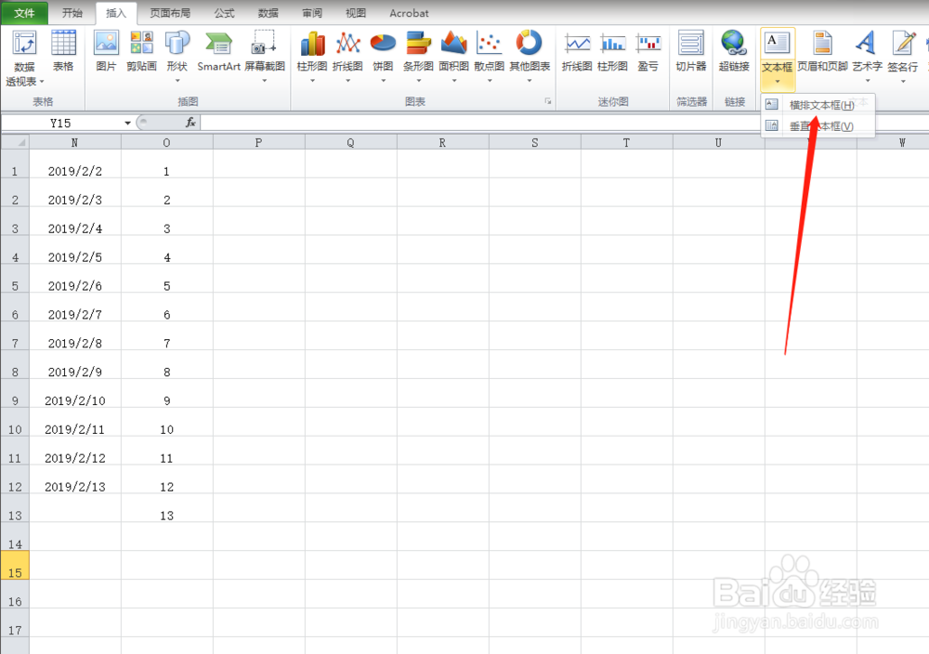This screenshot has width=929, height=654.
Task: Expand the 散点图 dropdown arrow
Action: [490, 81]
